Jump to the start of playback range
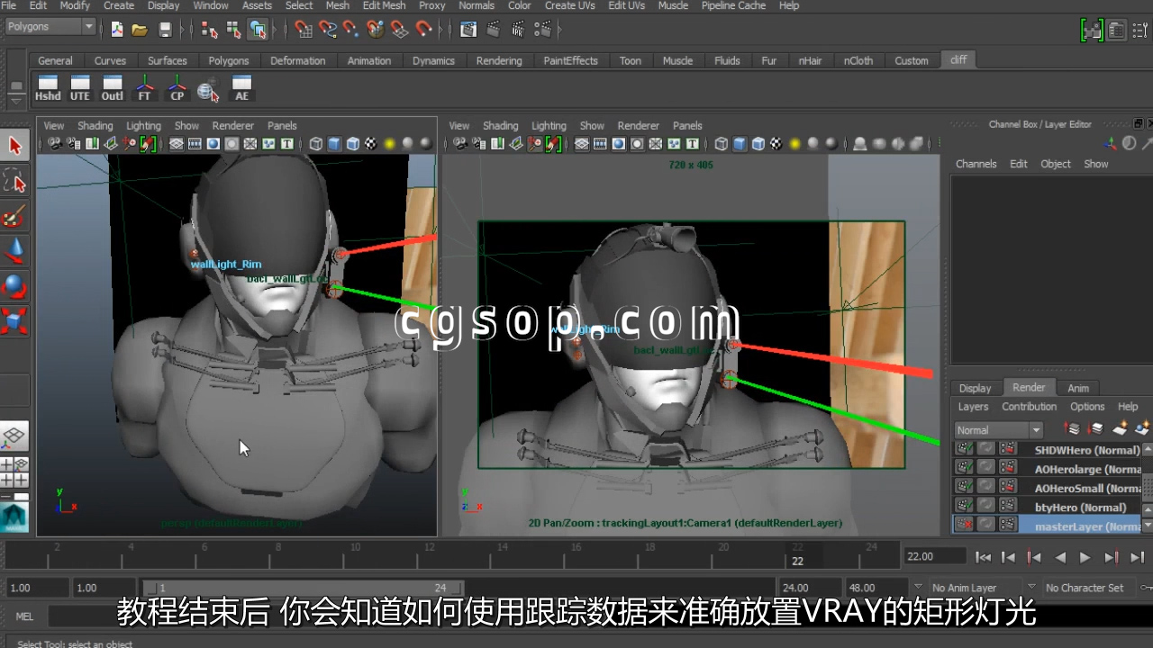 tap(984, 557)
